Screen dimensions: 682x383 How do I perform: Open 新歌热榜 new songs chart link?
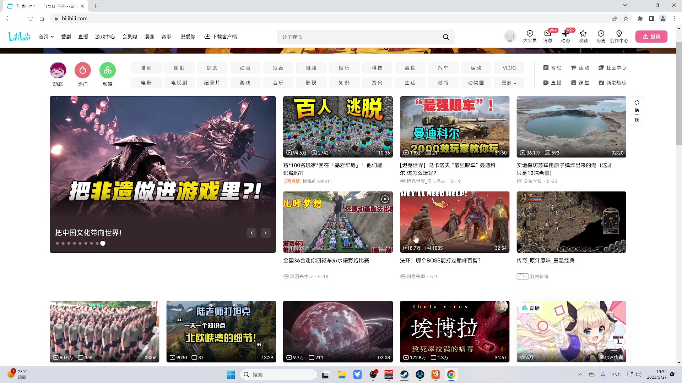[612, 83]
